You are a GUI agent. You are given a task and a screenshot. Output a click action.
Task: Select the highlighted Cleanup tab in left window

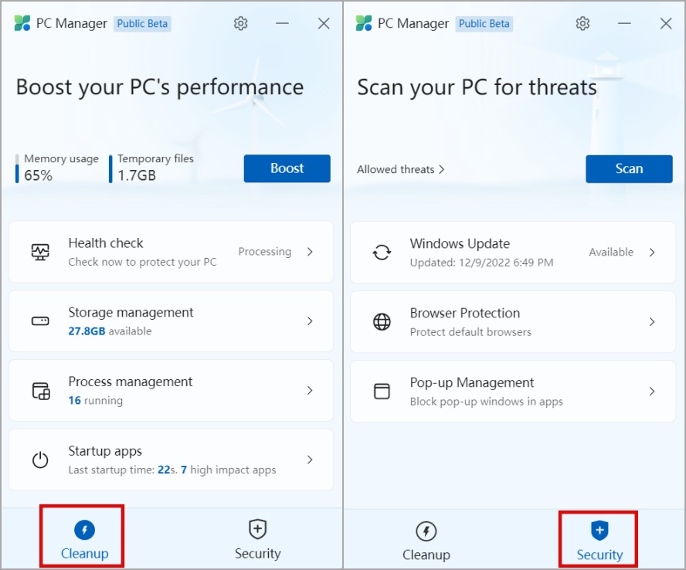84,539
